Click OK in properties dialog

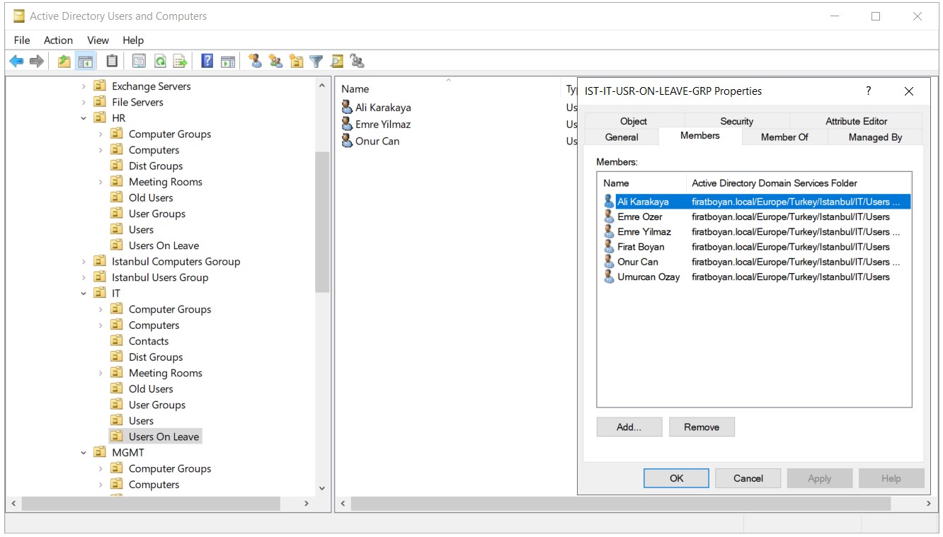[x=676, y=478]
